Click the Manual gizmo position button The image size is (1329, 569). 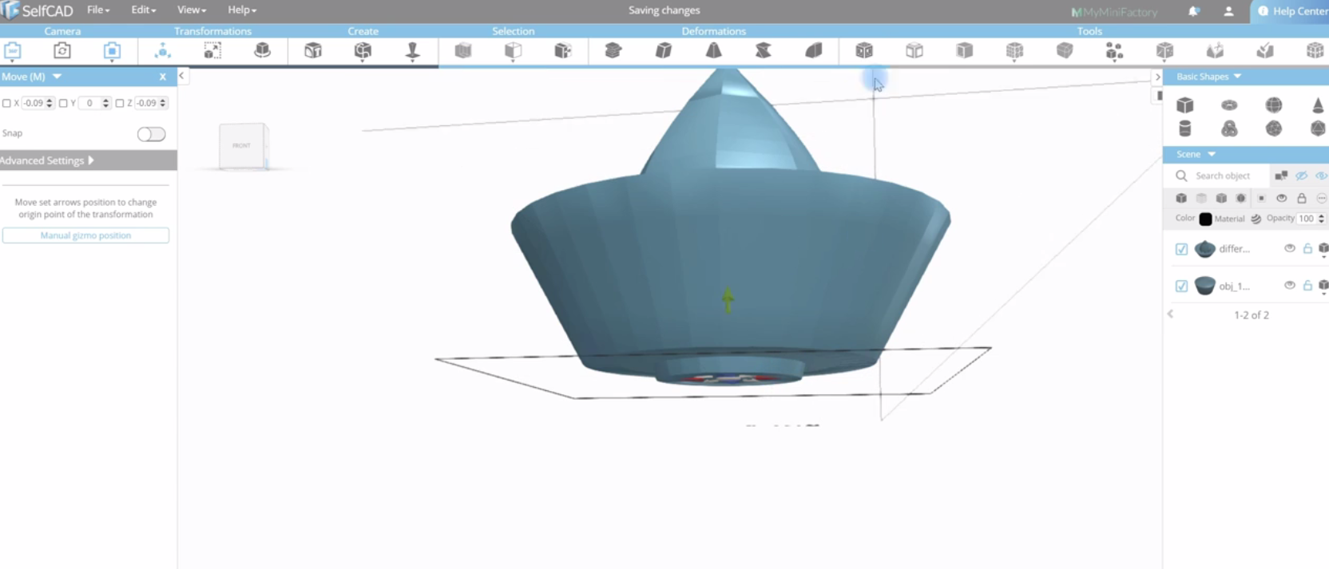pos(85,235)
